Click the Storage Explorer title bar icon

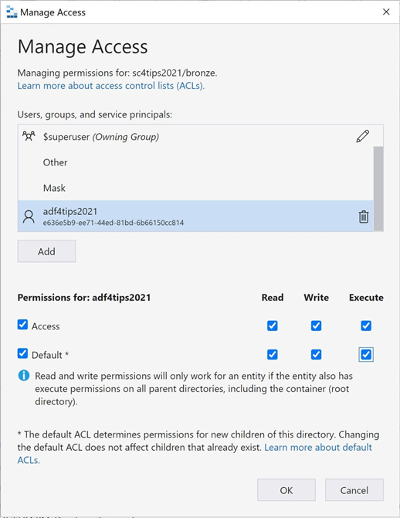click(x=12, y=12)
